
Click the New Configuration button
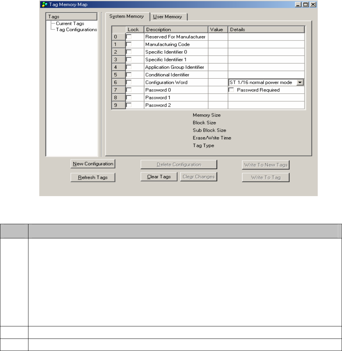tap(93, 164)
